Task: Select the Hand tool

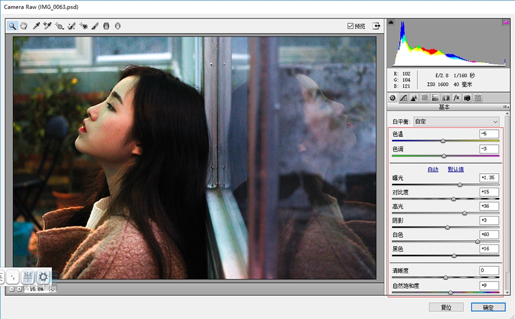Action: coord(24,26)
